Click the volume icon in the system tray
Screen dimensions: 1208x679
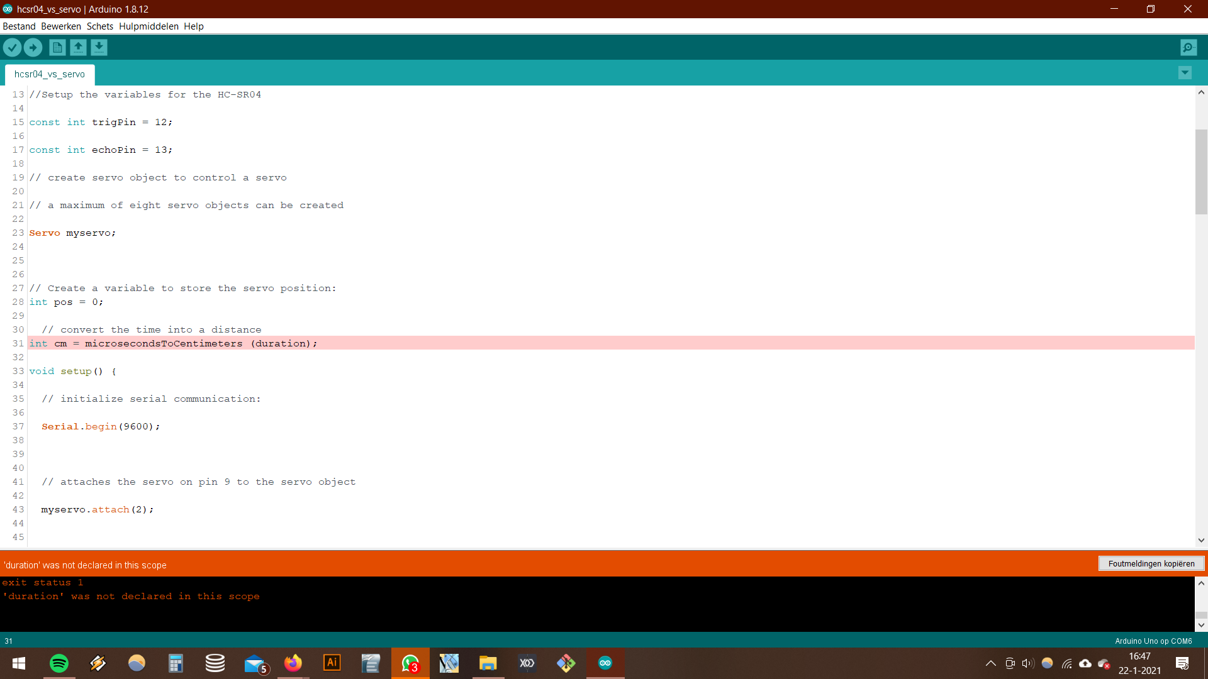(x=1027, y=663)
